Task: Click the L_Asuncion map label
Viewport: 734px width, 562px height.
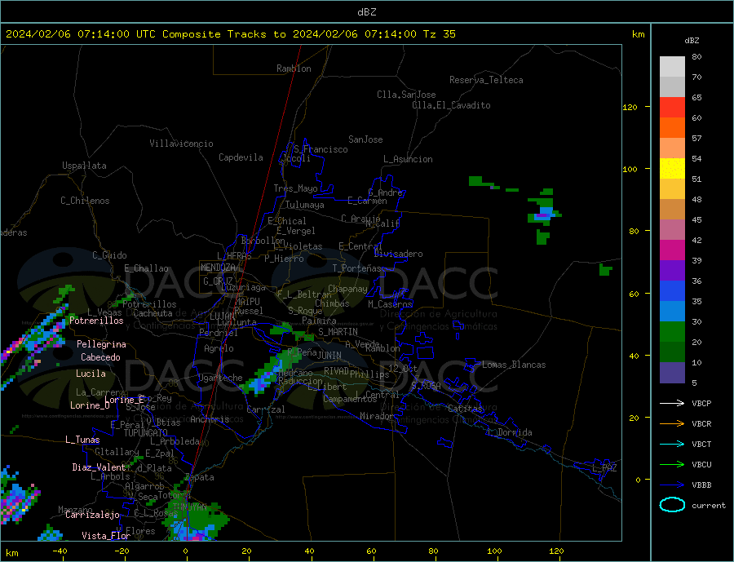Action: click(408, 159)
